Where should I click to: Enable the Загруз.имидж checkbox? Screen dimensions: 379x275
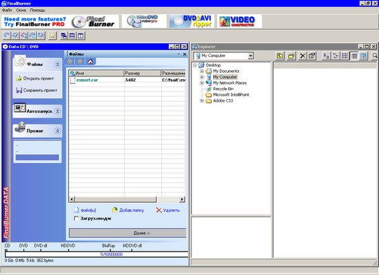[x=76, y=219]
